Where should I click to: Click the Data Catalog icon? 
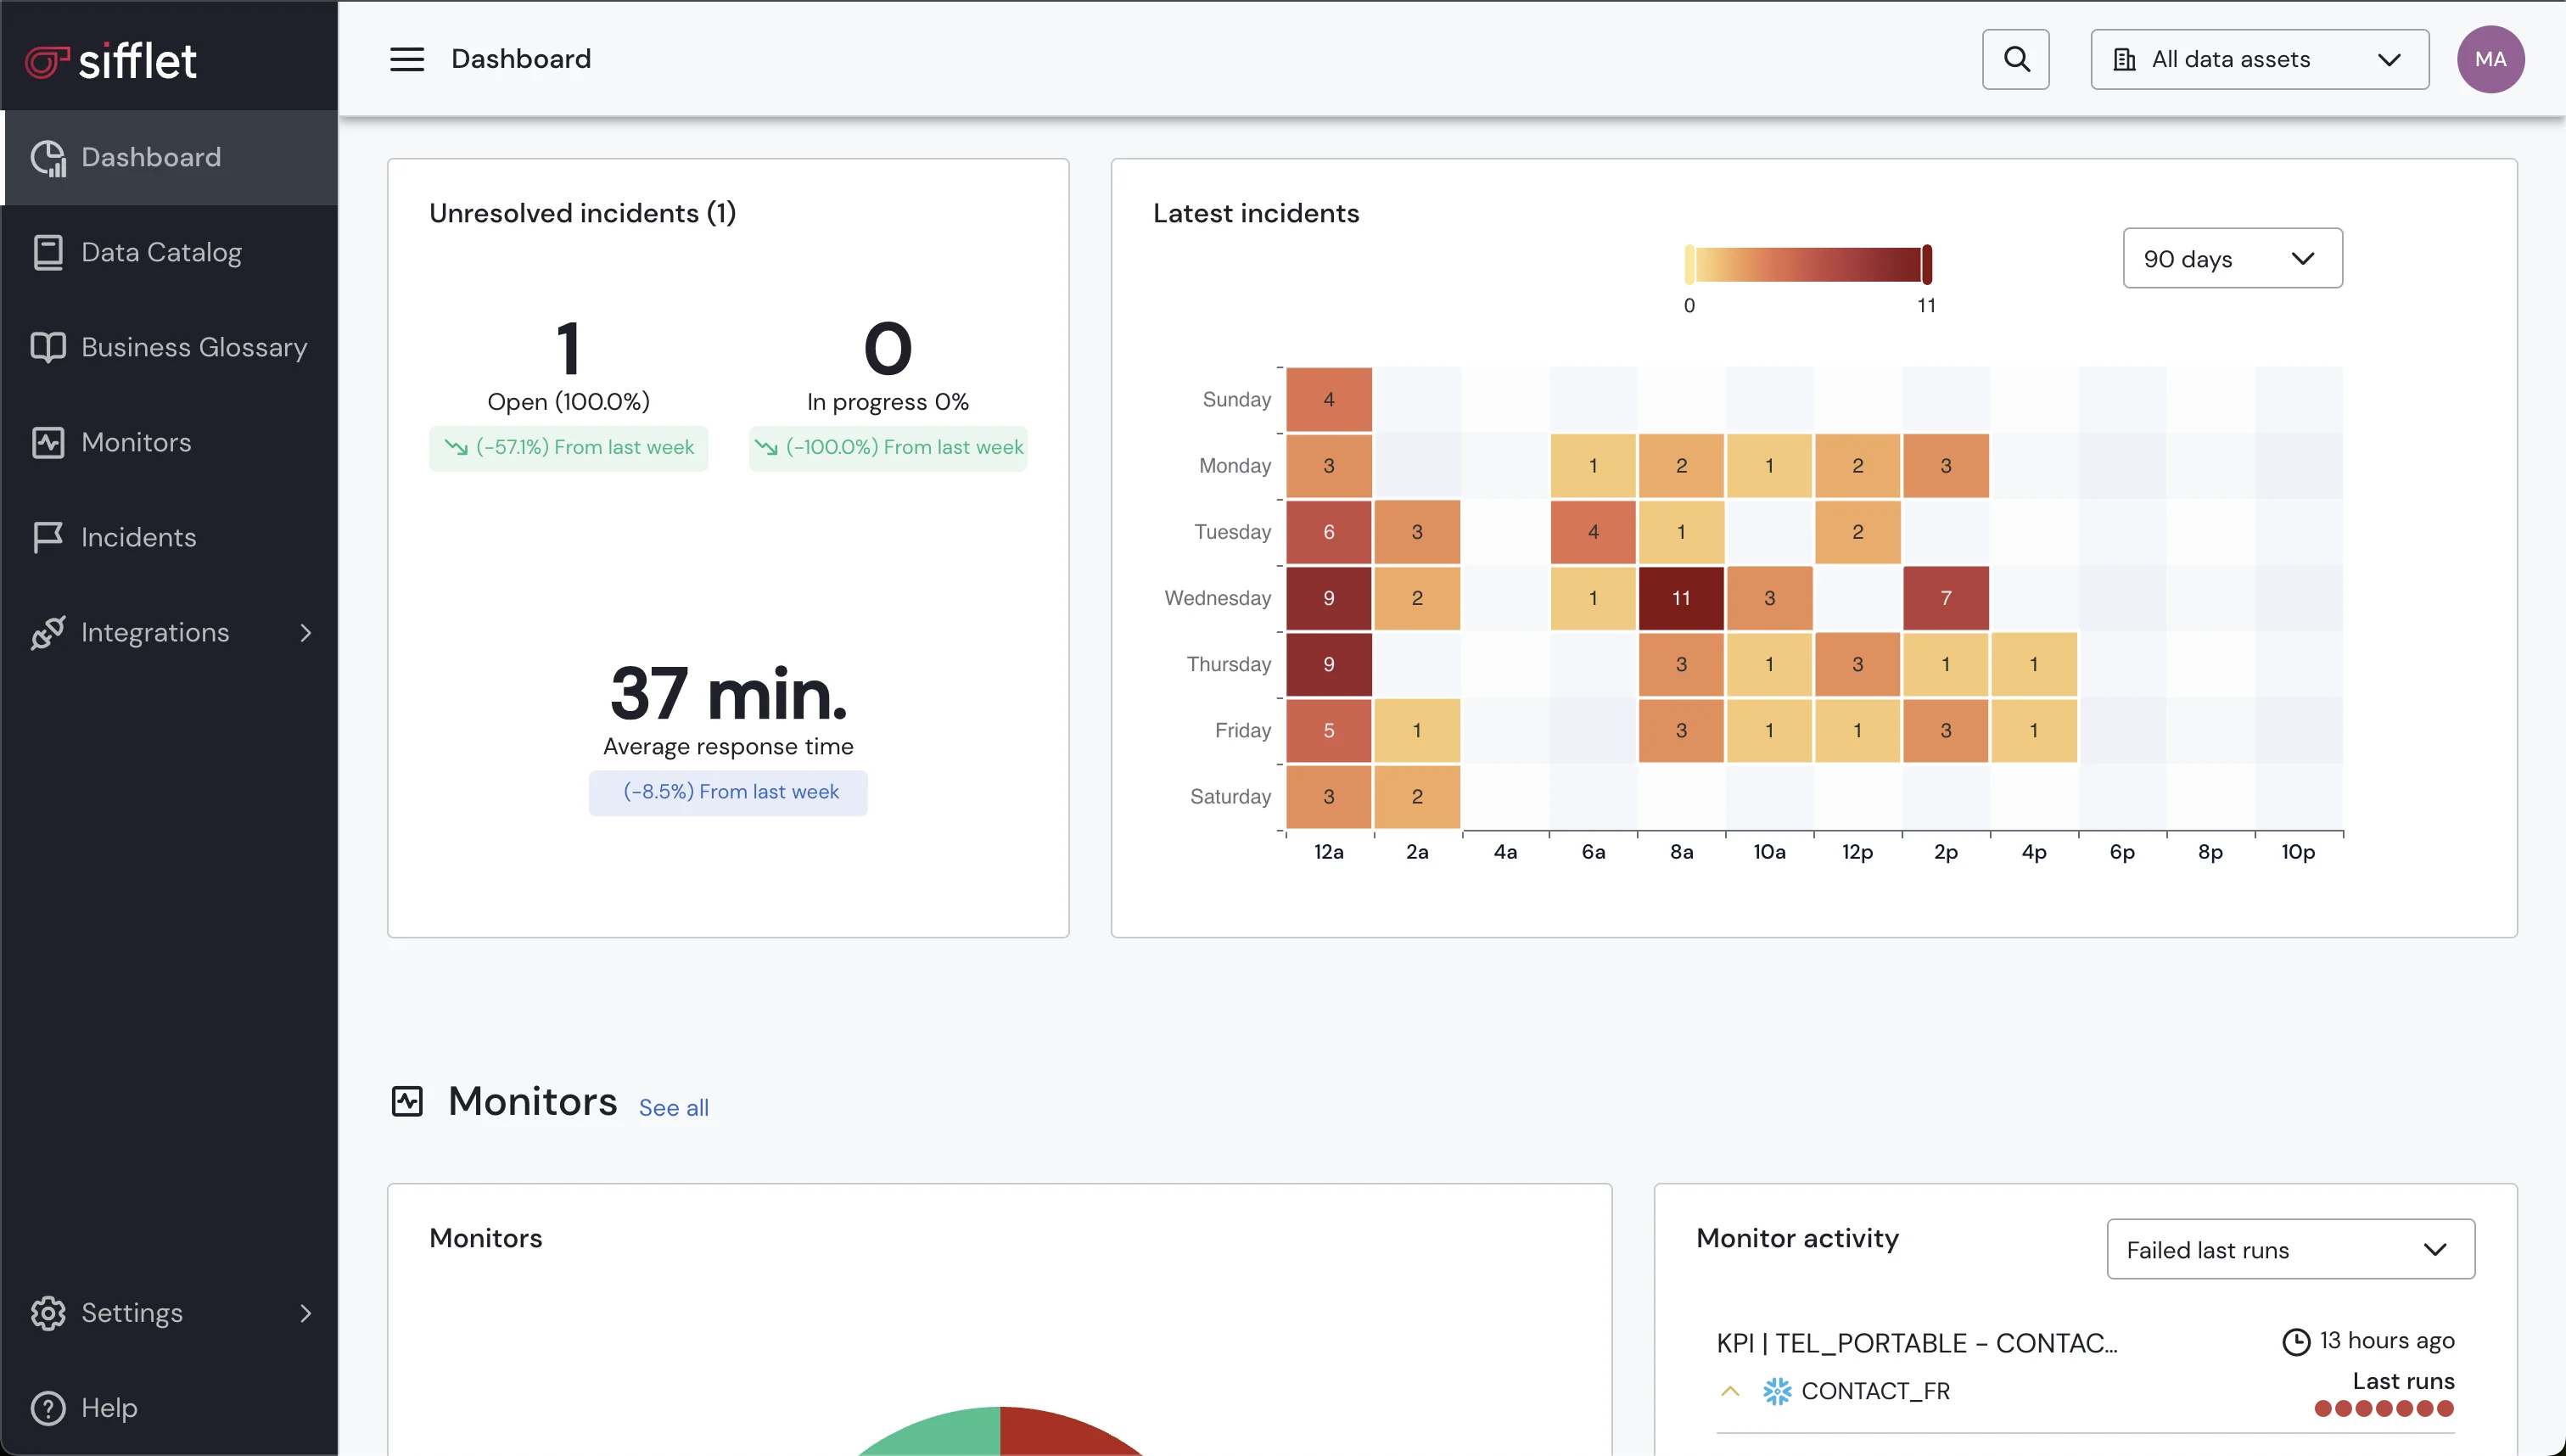point(48,252)
